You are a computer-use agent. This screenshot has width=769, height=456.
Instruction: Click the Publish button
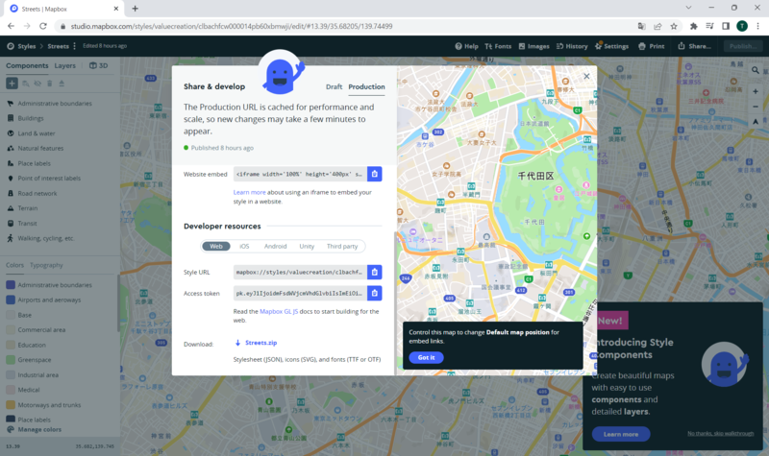[743, 46]
